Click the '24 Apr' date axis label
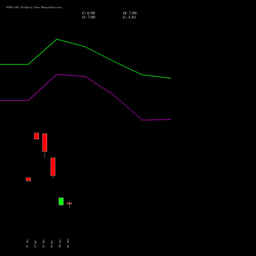This screenshot has width=256, height=256. [27, 244]
